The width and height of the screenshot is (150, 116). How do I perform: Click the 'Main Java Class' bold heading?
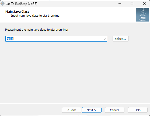pyautogui.click(x=17, y=12)
